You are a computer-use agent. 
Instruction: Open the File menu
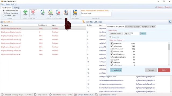2,4
